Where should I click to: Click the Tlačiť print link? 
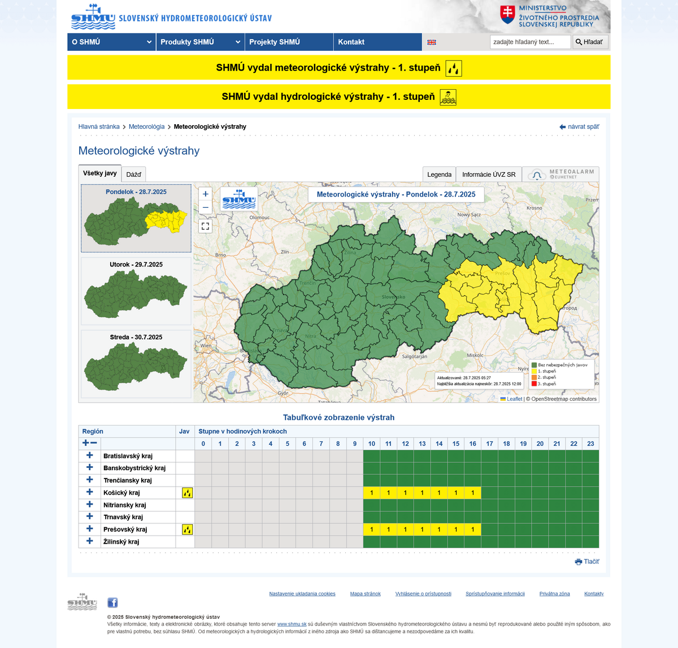tap(587, 562)
